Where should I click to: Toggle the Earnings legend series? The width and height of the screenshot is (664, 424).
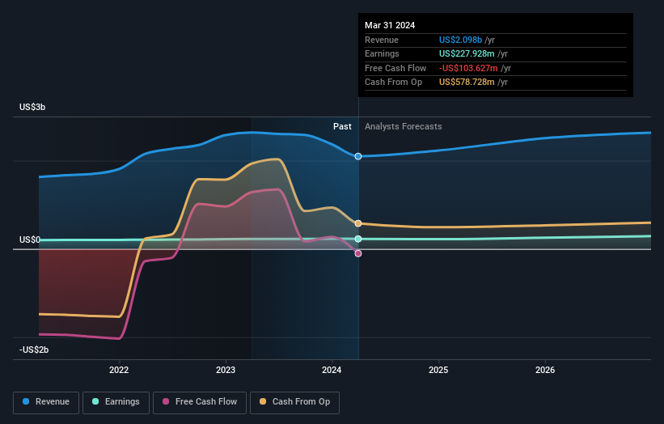(116, 402)
